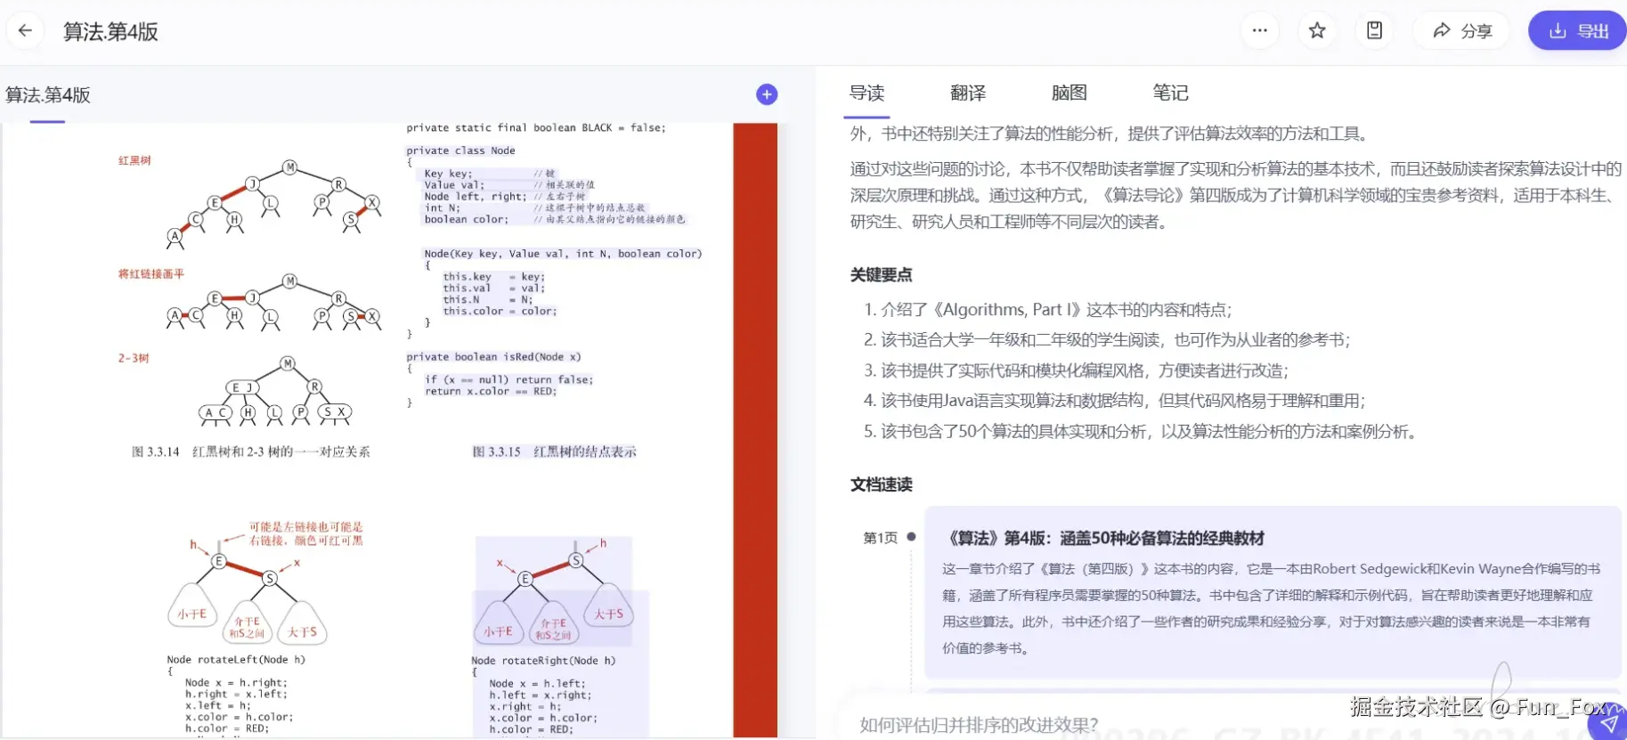Viewport: 1627px width, 740px height.
Task: Switch to the 翻译 tab
Action: click(968, 93)
